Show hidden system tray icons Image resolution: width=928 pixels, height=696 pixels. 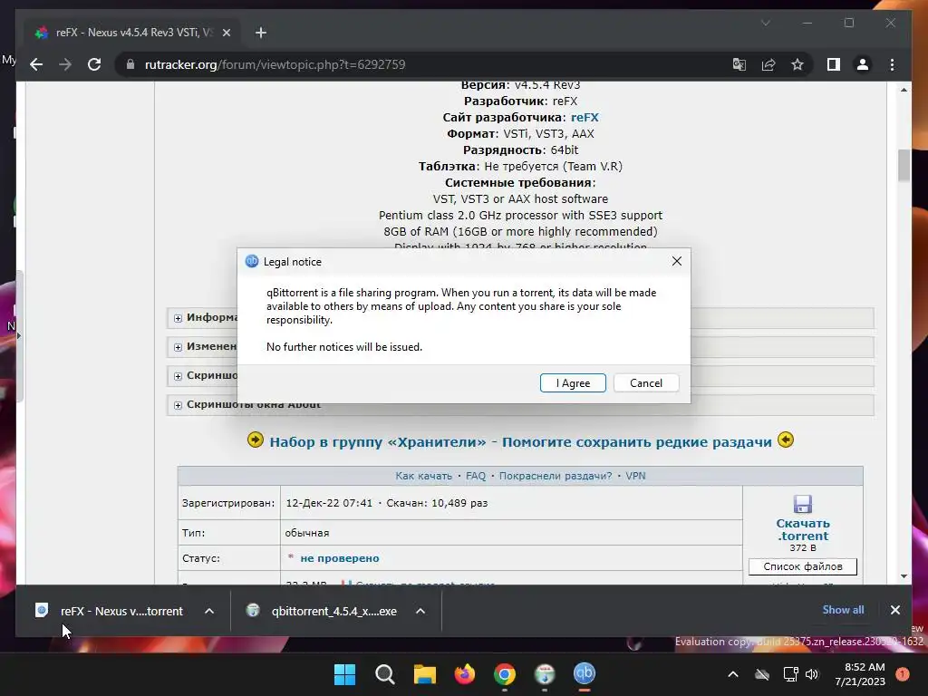732,674
